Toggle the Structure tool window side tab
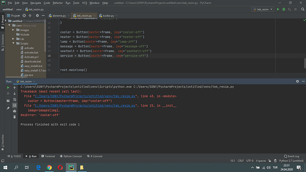This screenshot has width=306, height=172. [3, 43]
